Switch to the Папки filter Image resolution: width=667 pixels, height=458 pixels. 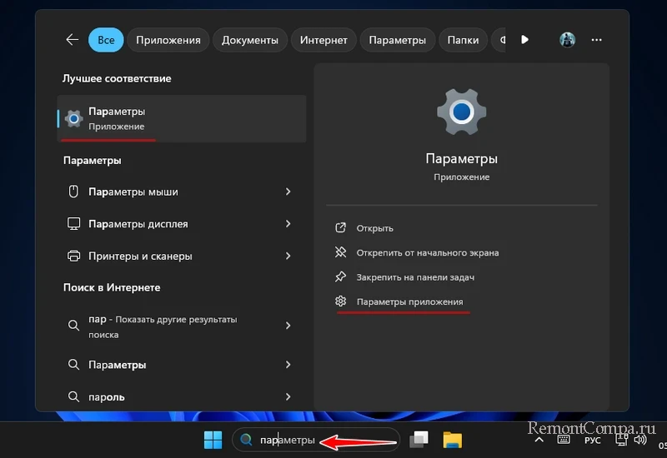pos(463,40)
